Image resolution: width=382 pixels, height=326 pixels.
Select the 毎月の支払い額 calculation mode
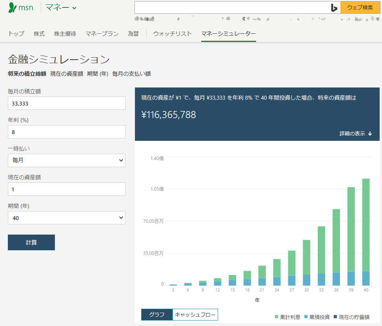131,74
